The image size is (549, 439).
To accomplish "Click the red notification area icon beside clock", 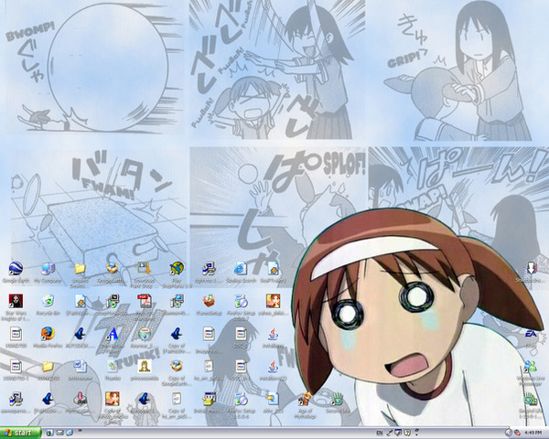I will click(x=517, y=433).
